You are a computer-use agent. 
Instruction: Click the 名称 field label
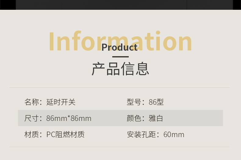(32, 102)
